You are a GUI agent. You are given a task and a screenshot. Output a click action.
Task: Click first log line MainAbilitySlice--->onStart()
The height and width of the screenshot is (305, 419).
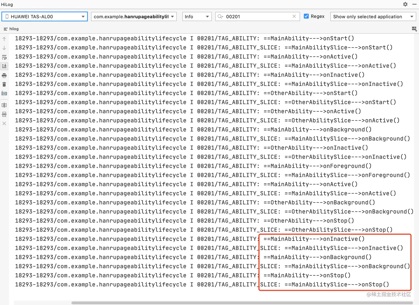click(x=204, y=47)
